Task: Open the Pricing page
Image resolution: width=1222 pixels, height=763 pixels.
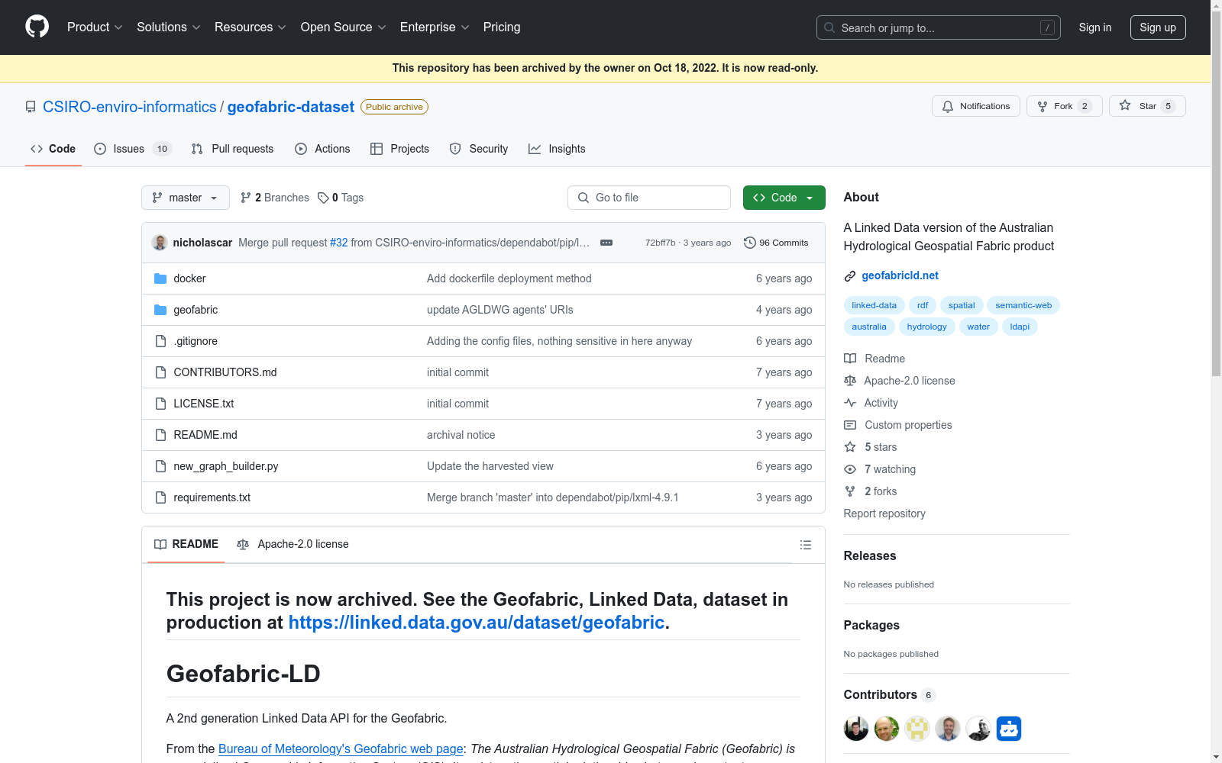Action: point(502,27)
